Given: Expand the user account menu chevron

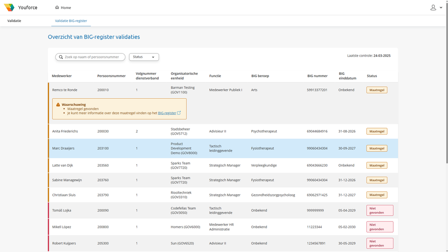Looking at the screenshot, I should [441, 8].
